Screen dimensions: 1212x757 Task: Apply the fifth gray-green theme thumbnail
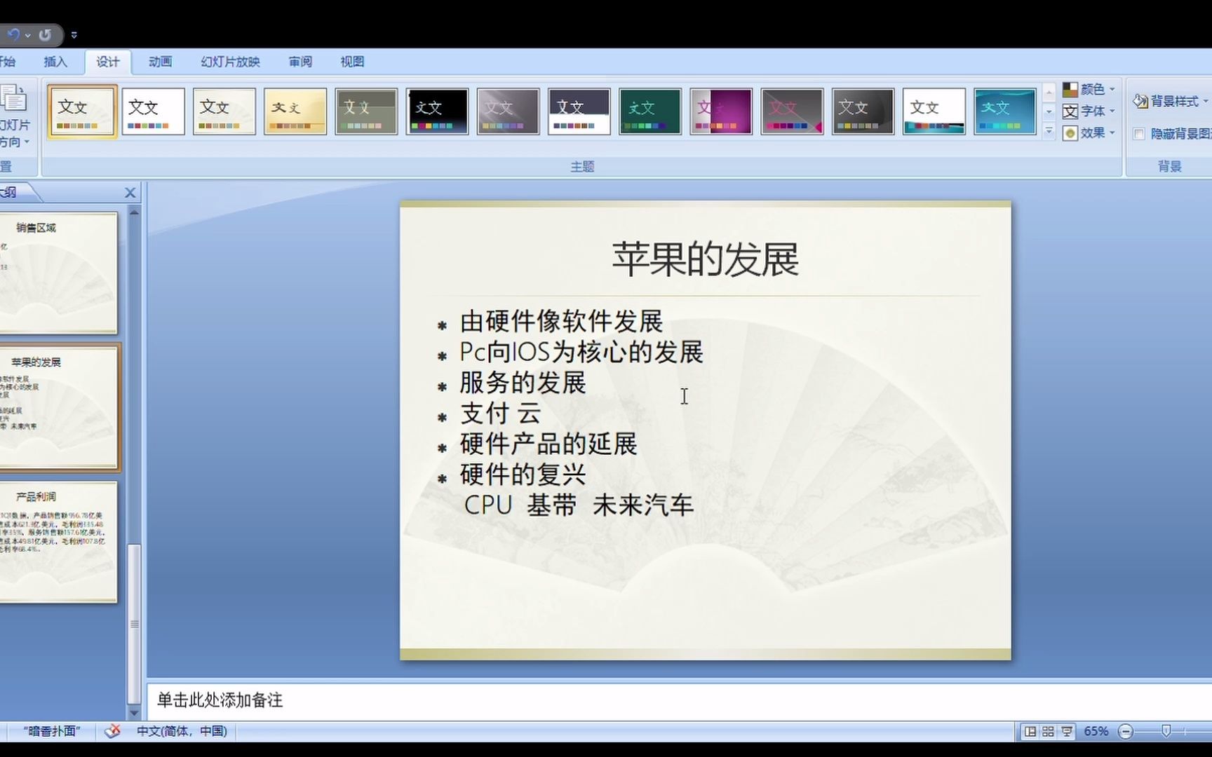coord(366,111)
